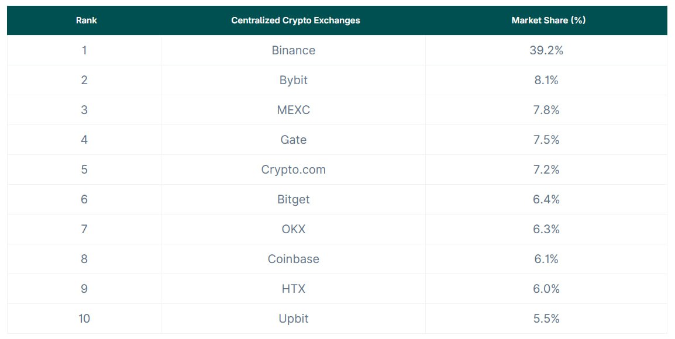Click the Bitget exchange name
This screenshot has width=675, height=339.
click(x=294, y=199)
